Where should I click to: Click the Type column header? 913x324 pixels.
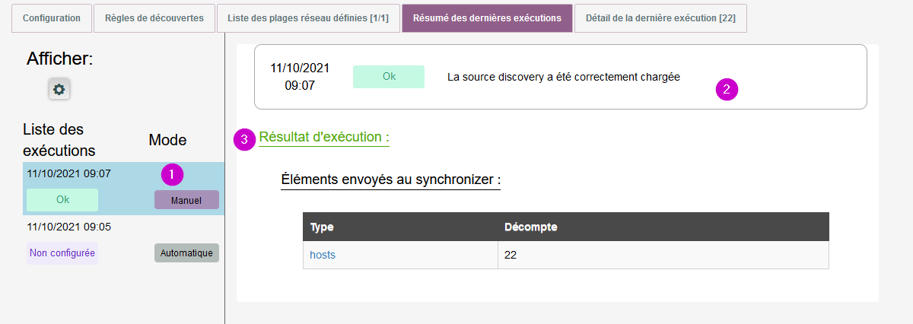(322, 227)
